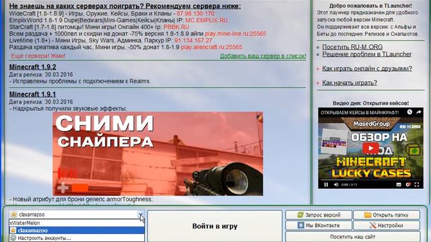Click the video progress bar

tap(370, 180)
